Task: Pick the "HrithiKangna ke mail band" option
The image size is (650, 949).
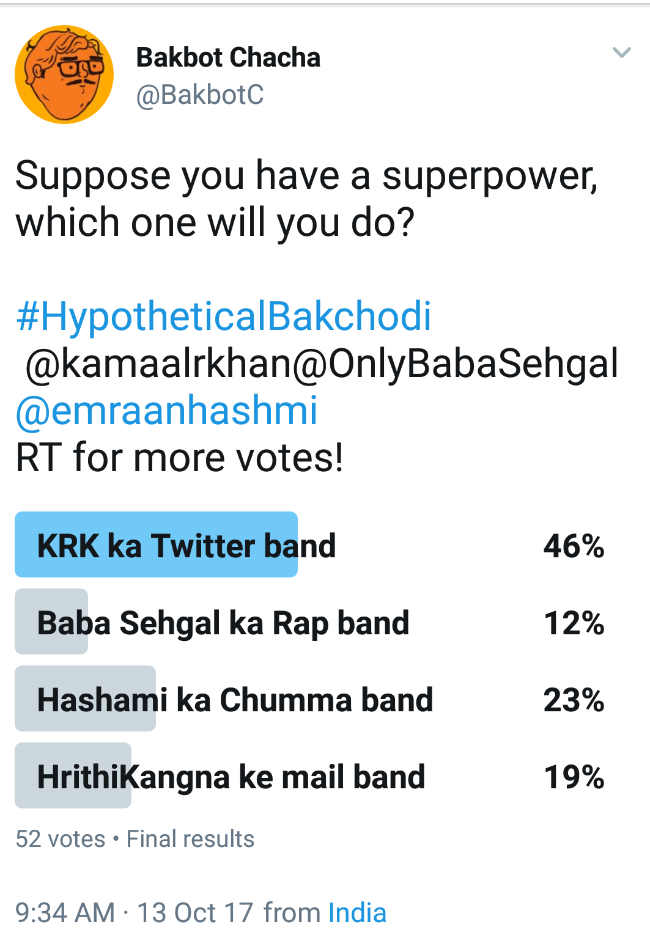Action: pyautogui.click(x=231, y=777)
